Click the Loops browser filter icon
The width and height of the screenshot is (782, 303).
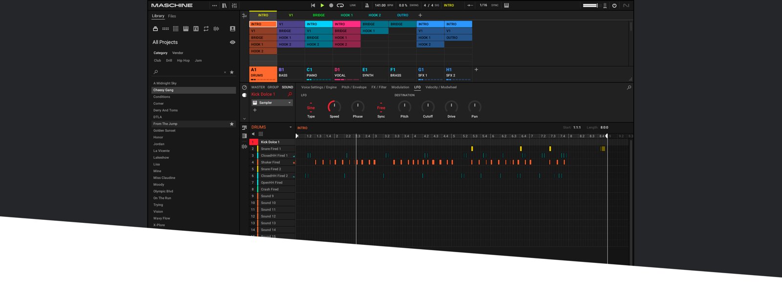click(206, 29)
